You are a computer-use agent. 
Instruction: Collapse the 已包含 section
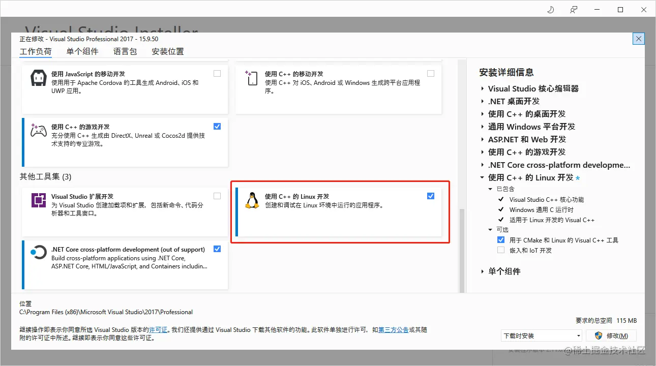pyautogui.click(x=490, y=189)
